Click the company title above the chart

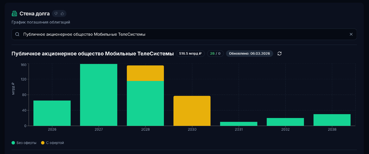[x=93, y=53]
